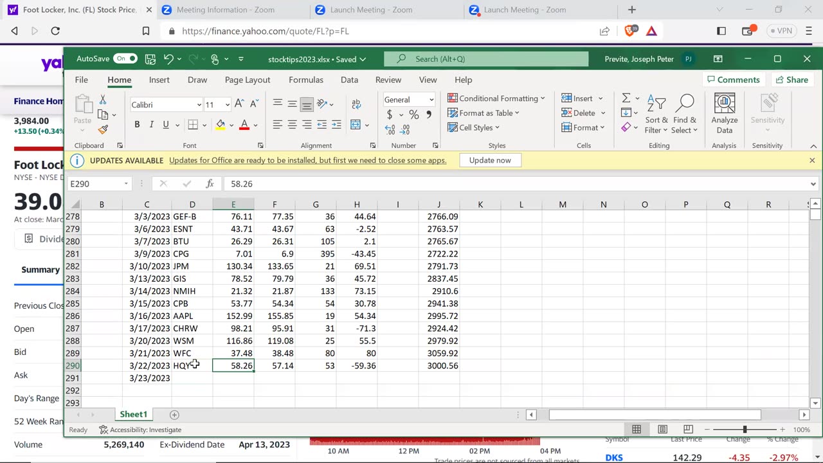Click Sort & Filter icon
Viewport: 823px width, 463px height.
pyautogui.click(x=657, y=115)
